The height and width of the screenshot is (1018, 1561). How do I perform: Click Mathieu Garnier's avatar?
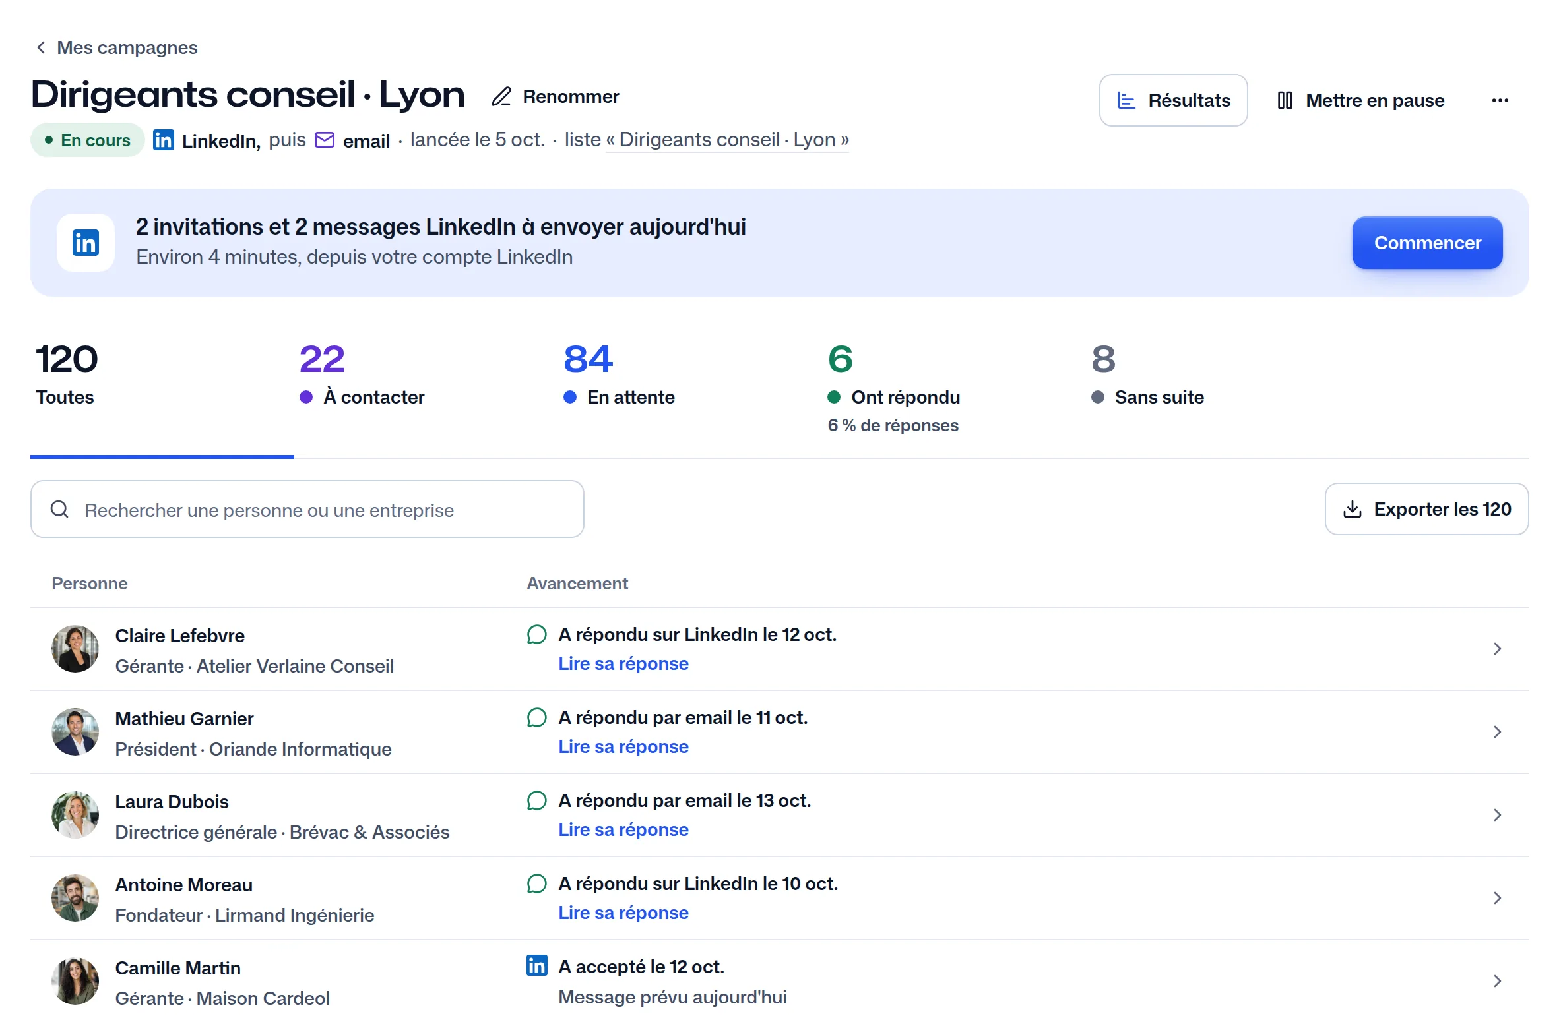75,732
